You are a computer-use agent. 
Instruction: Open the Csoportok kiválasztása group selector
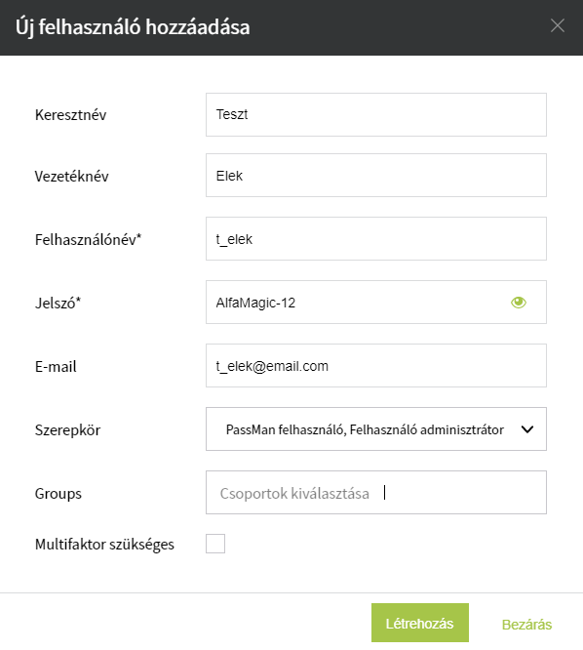[376, 493]
